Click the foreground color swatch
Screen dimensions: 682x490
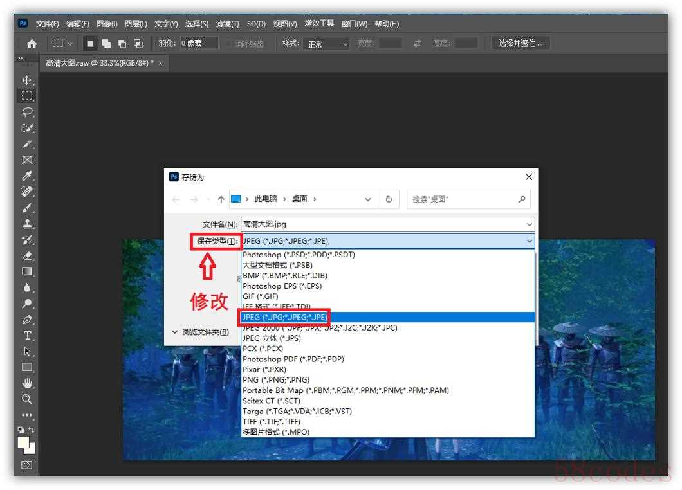tap(24, 442)
